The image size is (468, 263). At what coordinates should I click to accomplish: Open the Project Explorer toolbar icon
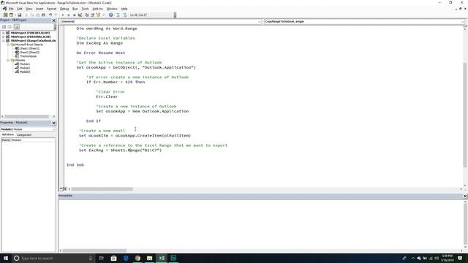pos(87,15)
